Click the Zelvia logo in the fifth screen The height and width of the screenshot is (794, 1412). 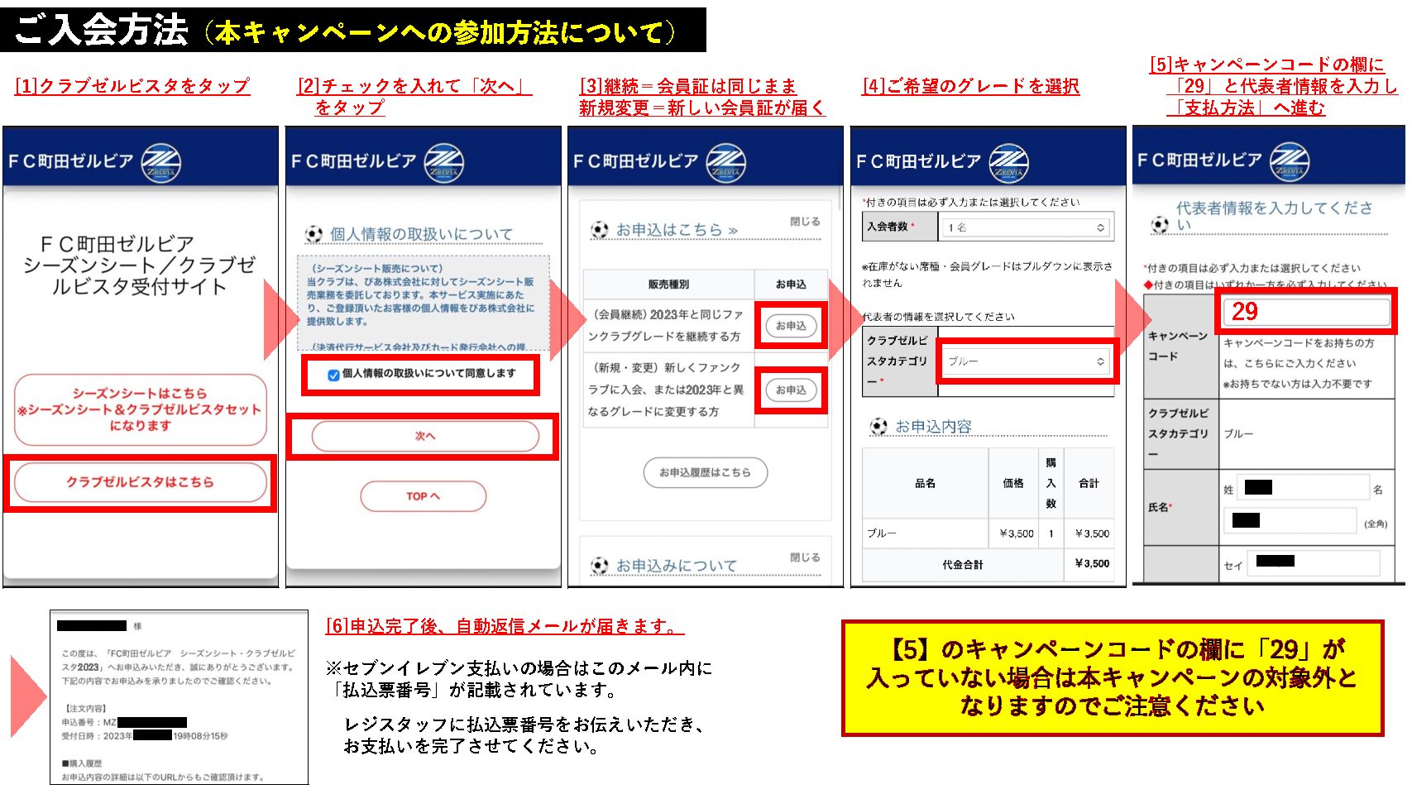coord(1290,161)
